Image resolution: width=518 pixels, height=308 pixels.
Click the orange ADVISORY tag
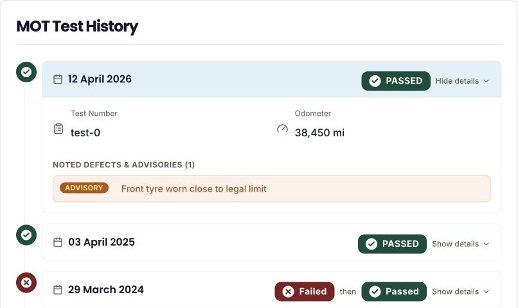84,188
